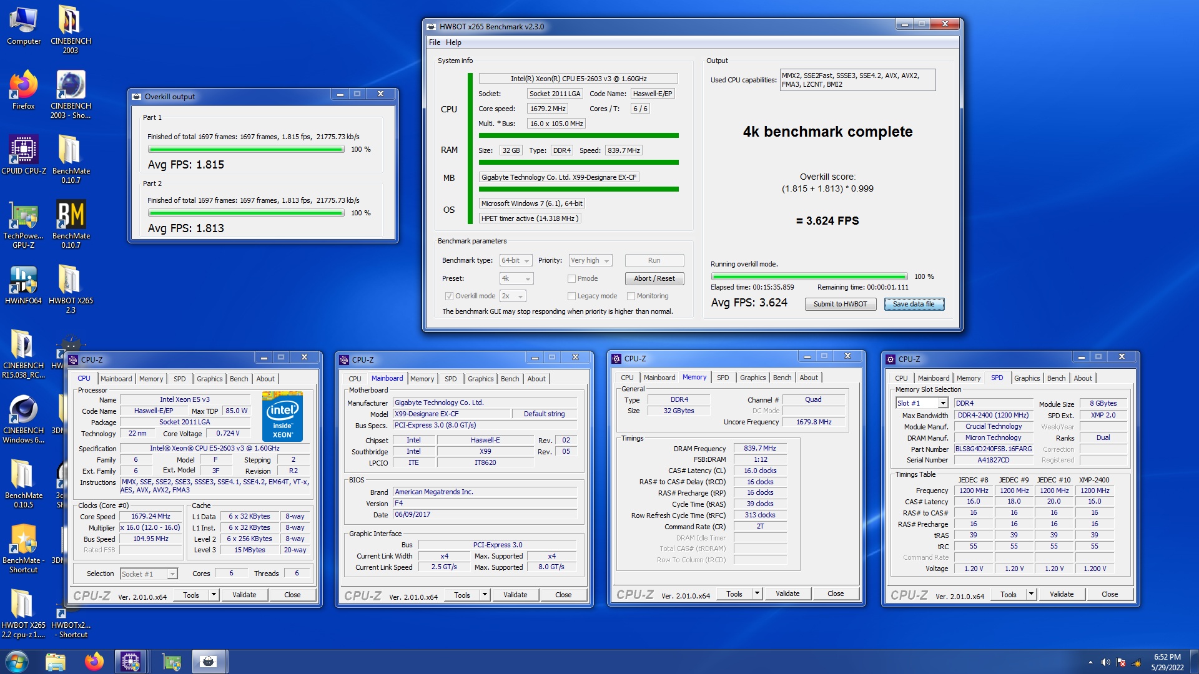The height and width of the screenshot is (674, 1199).
Task: Click the Intel Xeon inside logo
Action: click(x=282, y=416)
